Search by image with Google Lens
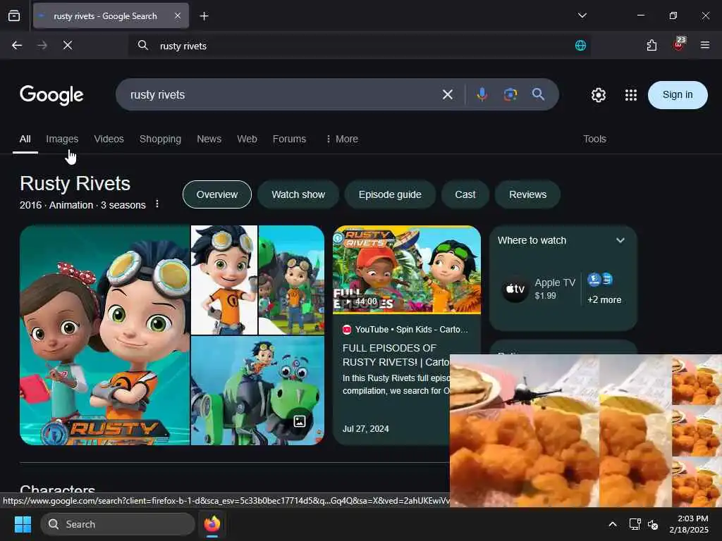Screen dimensions: 722x541 click(510, 95)
